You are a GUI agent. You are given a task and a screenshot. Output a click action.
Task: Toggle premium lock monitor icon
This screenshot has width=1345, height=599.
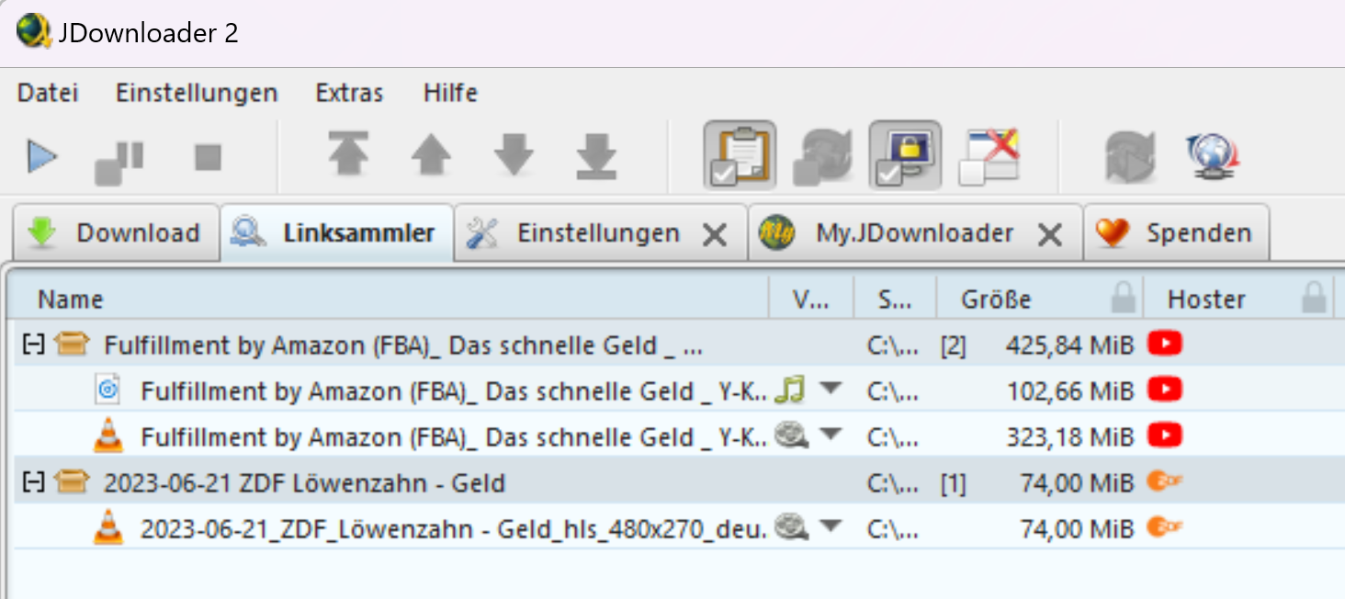(905, 154)
